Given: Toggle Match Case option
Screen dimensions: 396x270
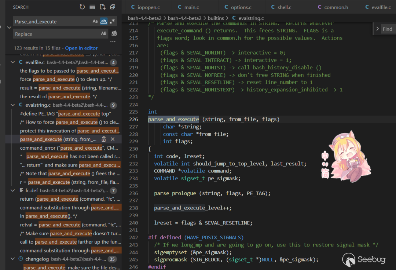Looking at the screenshot, I should tap(95, 21).
